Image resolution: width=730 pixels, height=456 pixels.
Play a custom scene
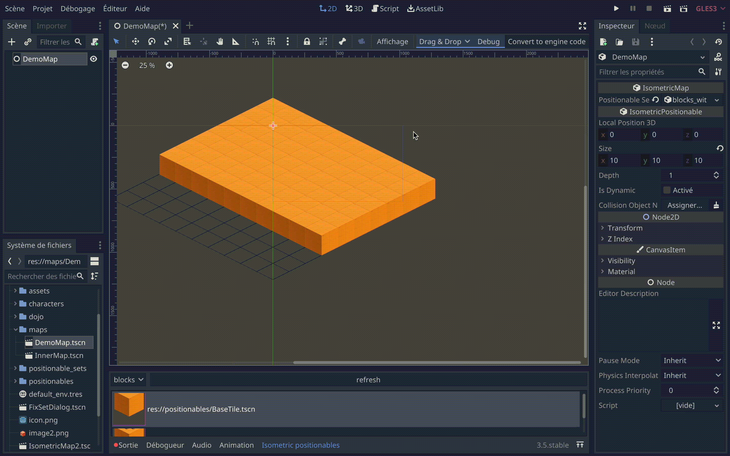(684, 8)
